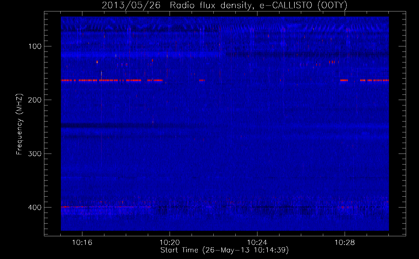Click the 'Frequency (MHZ)' axis title
419x259 pixels.
click(19, 124)
